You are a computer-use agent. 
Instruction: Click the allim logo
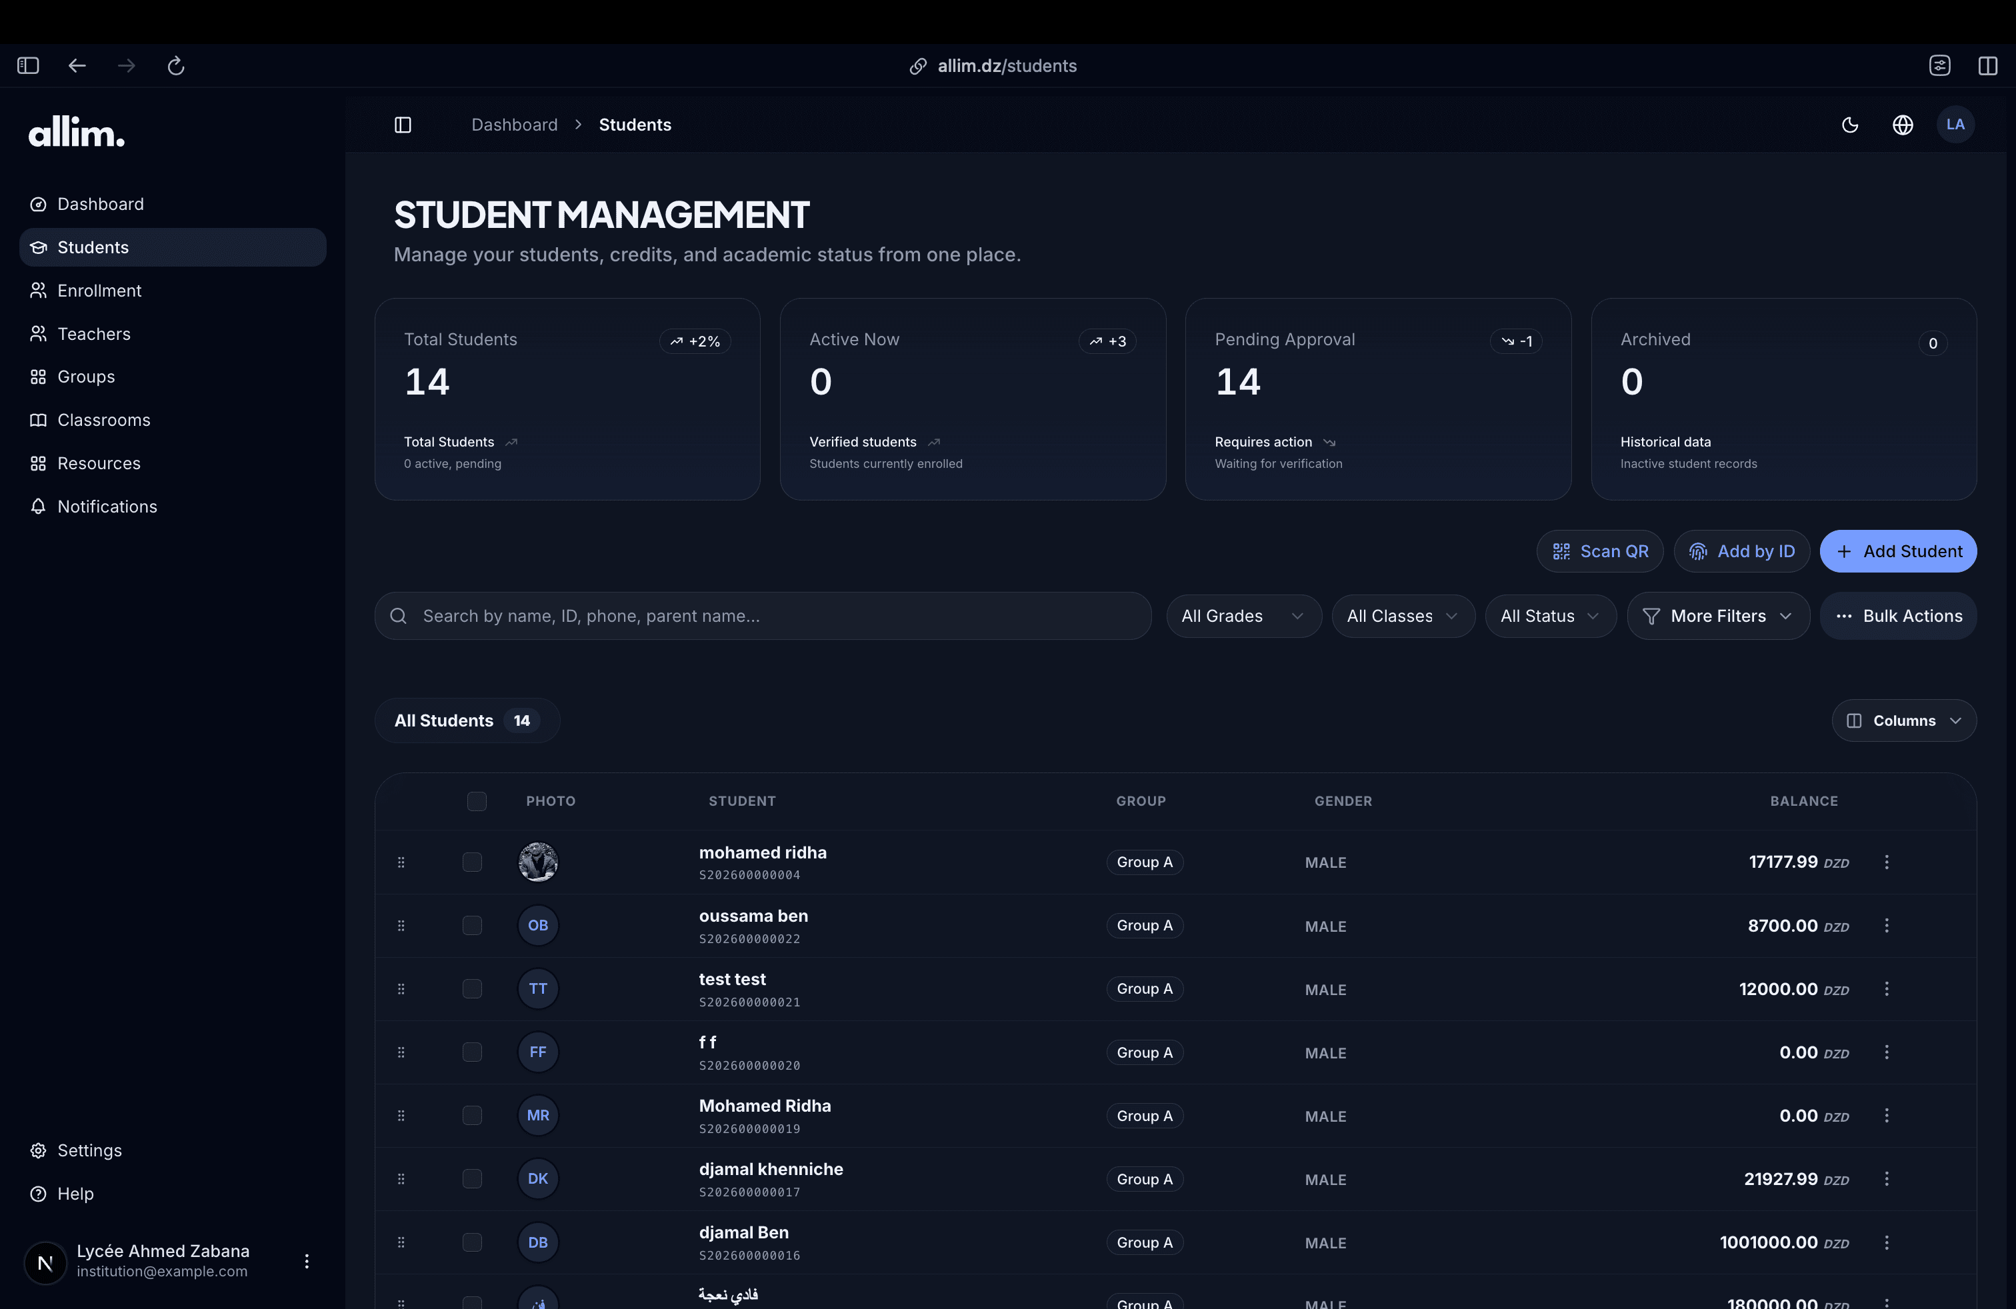(77, 132)
